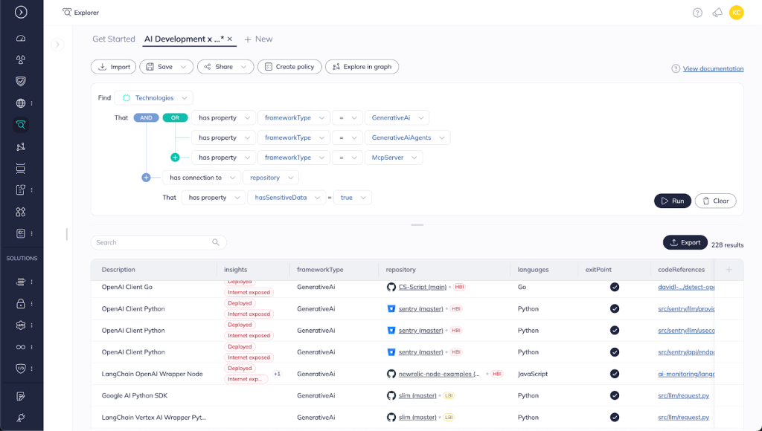The image size is (762, 431).
Task: Open the hasSensitiveData property dropdown
Action: [x=286, y=198]
